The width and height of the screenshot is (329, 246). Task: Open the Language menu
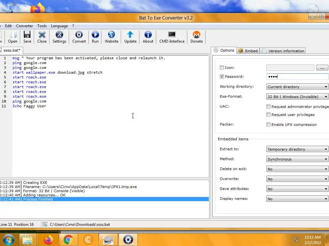(x=59, y=26)
